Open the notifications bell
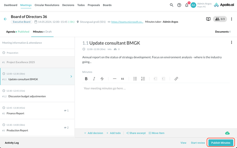 (187, 5)
